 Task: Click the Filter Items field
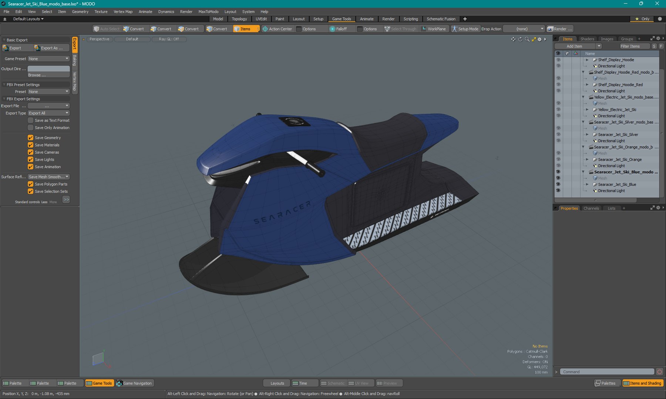click(635, 46)
